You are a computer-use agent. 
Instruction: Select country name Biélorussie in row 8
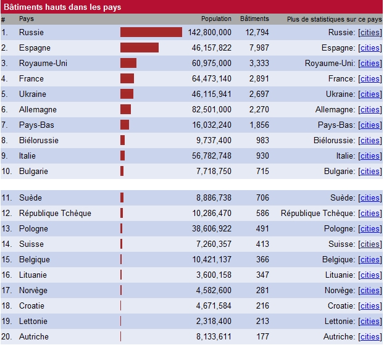[39, 140]
